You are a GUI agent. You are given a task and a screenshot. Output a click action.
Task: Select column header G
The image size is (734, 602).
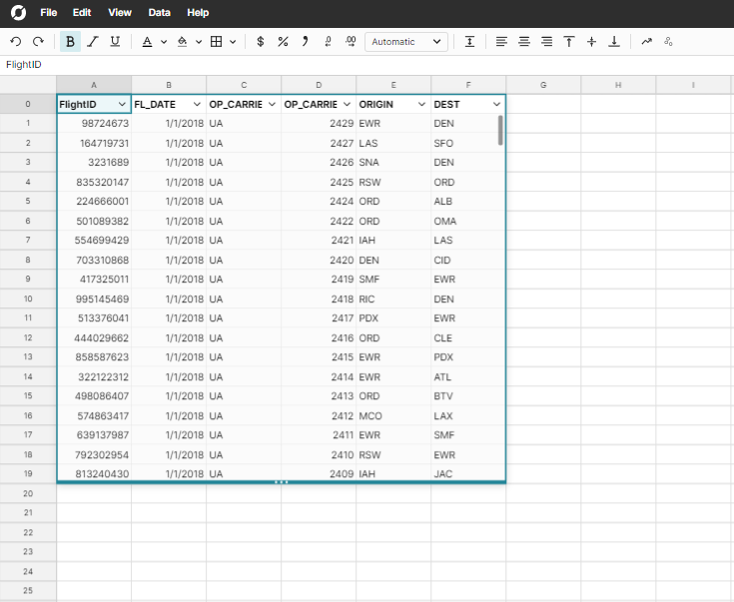point(543,85)
